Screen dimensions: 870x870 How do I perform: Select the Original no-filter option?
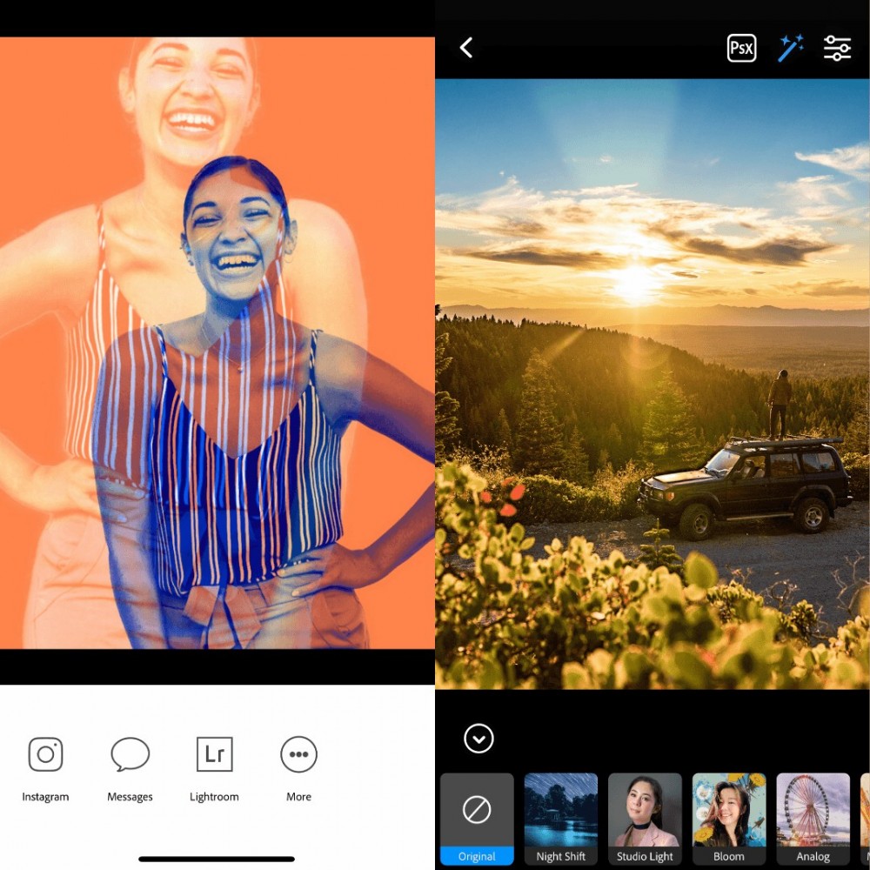click(477, 818)
